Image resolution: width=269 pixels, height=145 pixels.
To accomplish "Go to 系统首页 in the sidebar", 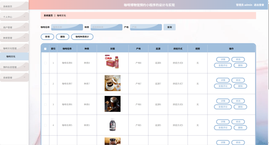I will (x=14, y=6).
